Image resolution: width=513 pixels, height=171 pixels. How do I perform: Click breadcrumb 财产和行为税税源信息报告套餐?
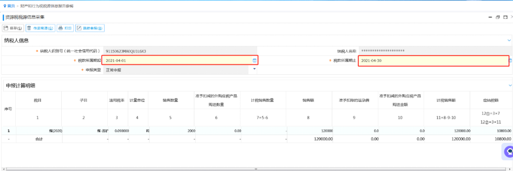[x=47, y=6]
